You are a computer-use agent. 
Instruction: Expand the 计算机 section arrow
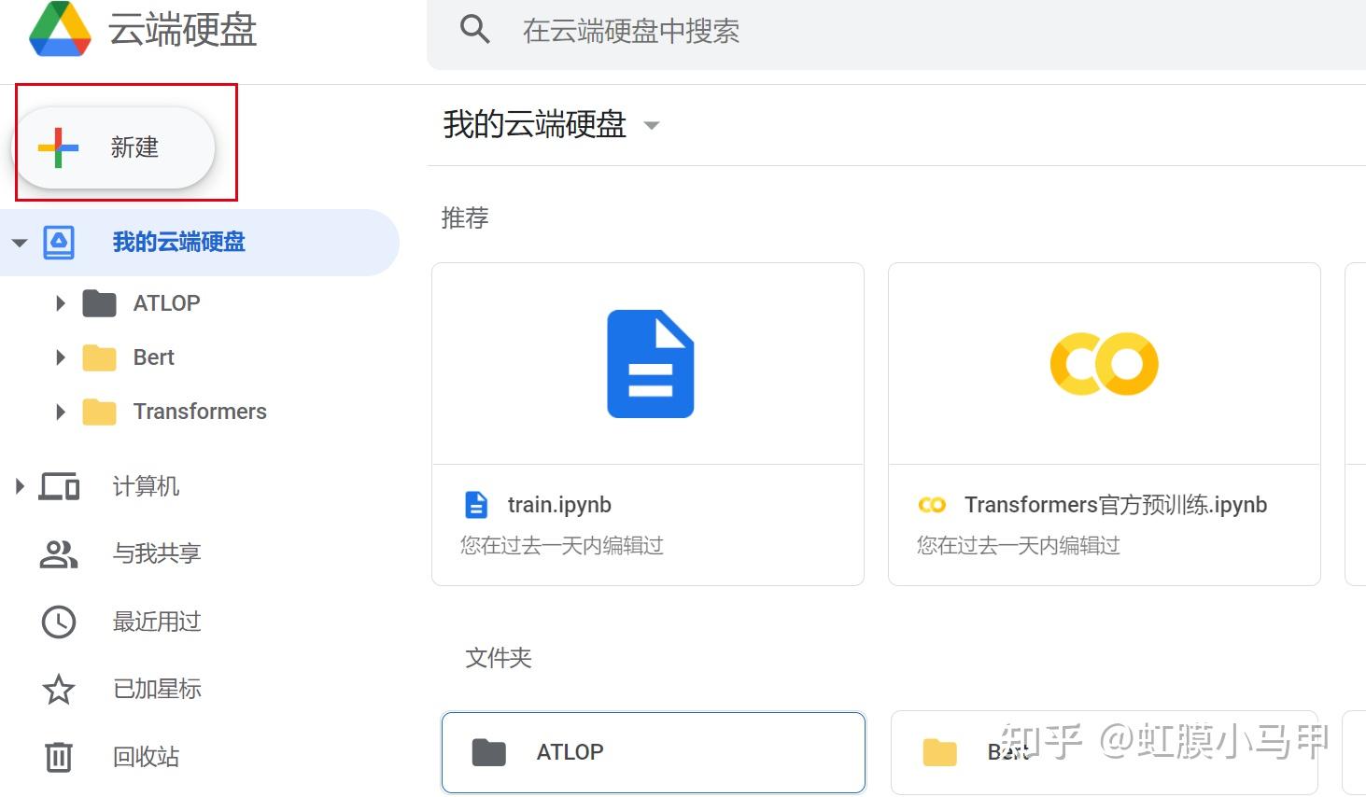[20, 486]
